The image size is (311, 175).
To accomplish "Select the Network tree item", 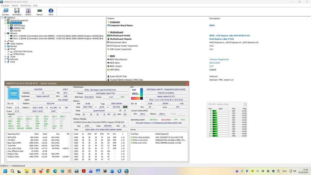I will pos(14,59).
